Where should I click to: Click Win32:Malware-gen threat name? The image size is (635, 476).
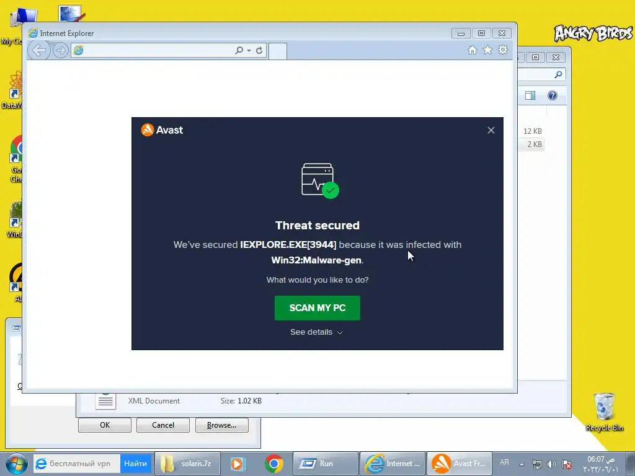coord(316,260)
